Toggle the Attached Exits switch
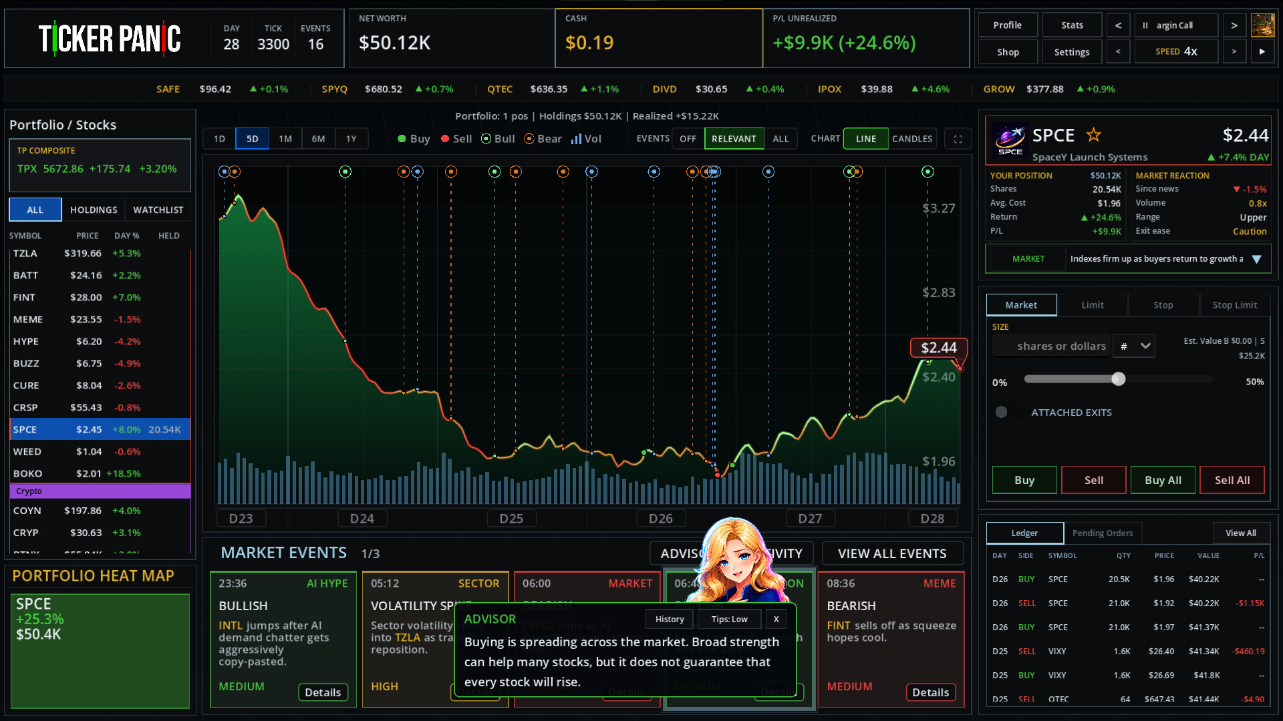 point(1001,412)
